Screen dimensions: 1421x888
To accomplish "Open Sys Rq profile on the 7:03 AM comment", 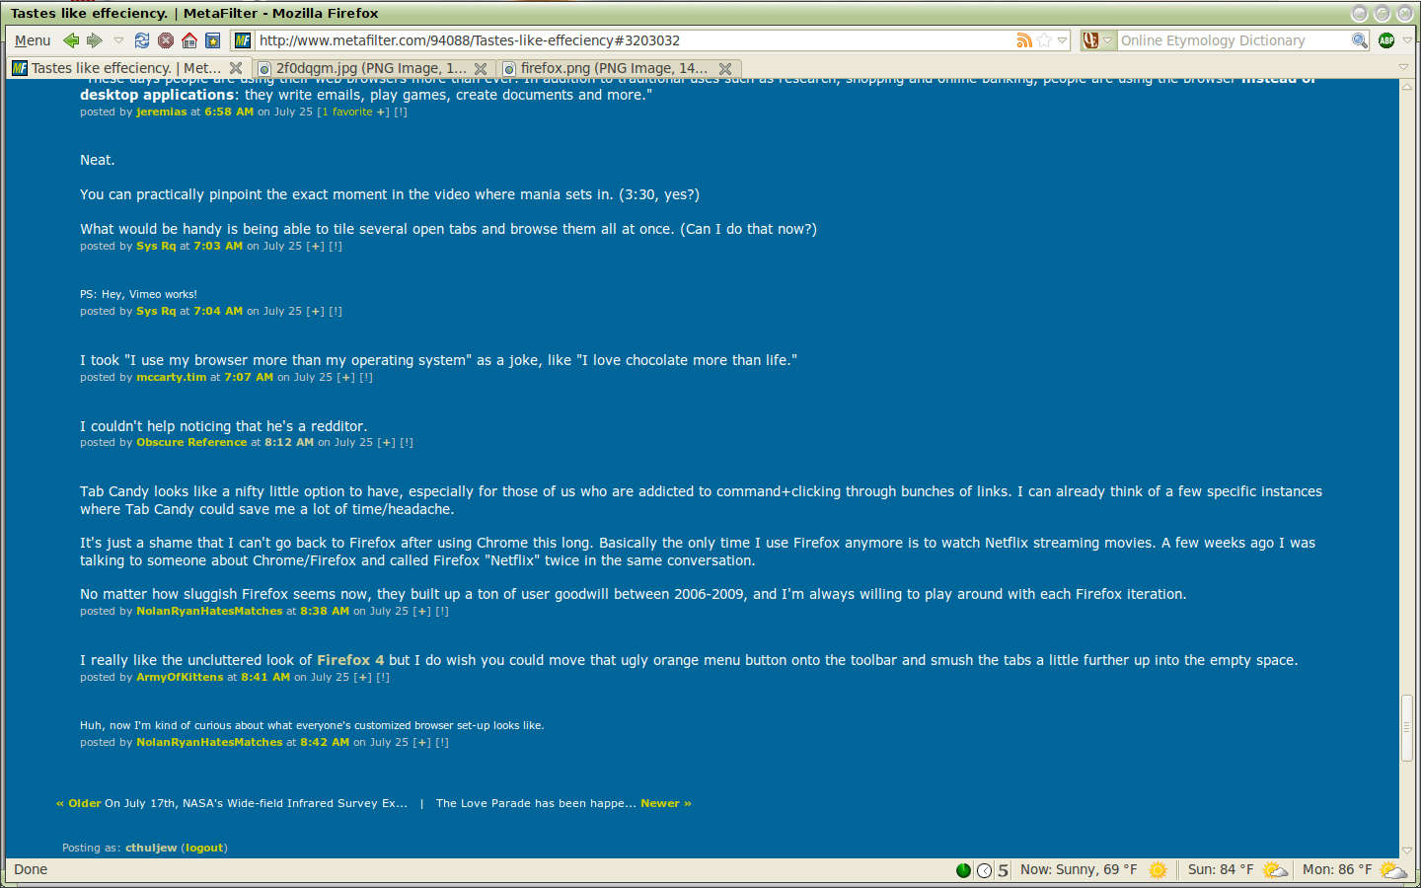I will [x=156, y=247].
